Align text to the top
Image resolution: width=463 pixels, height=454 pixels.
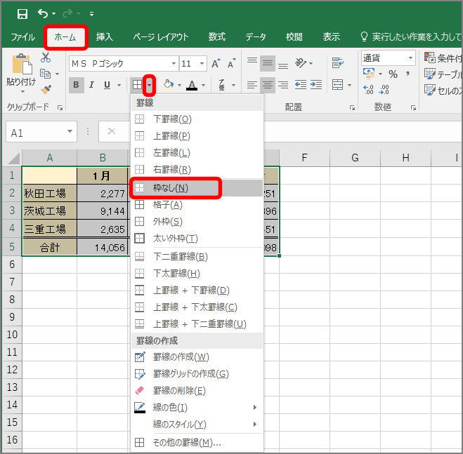pyautogui.click(x=252, y=61)
